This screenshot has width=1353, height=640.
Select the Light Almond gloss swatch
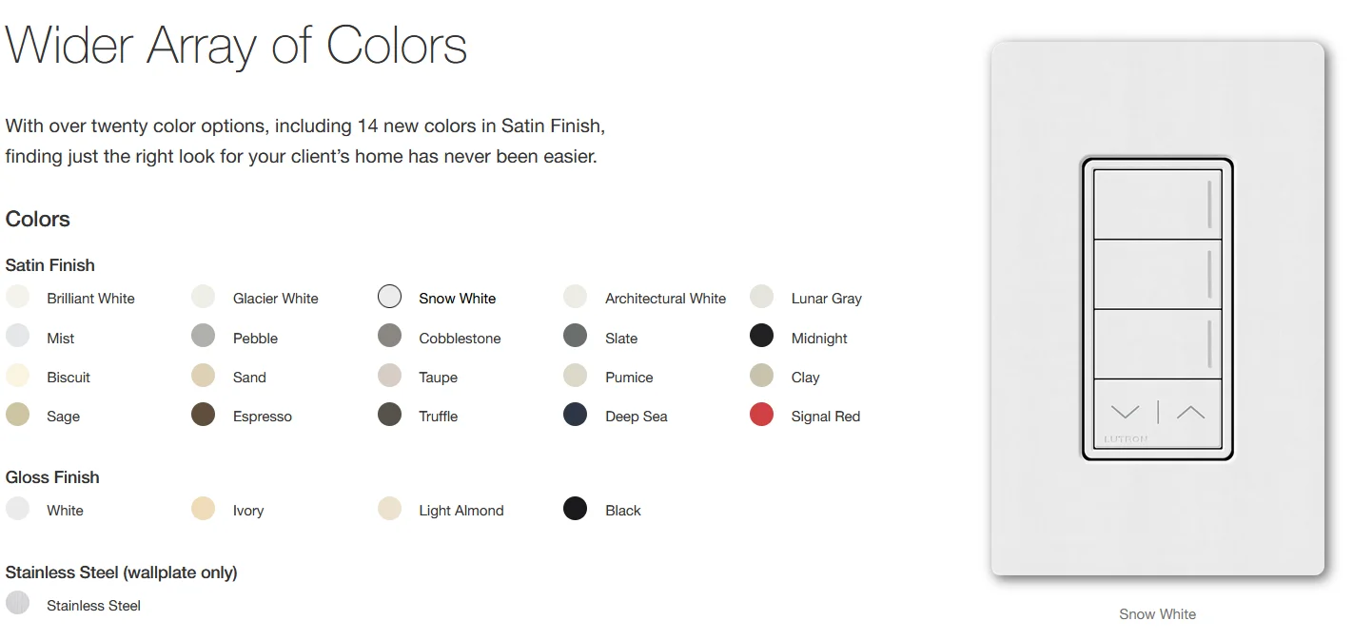pos(390,509)
